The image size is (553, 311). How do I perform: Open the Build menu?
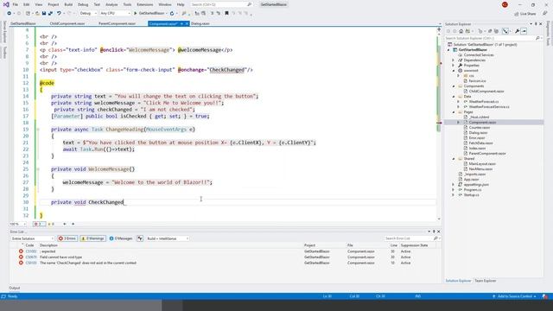point(68,4)
